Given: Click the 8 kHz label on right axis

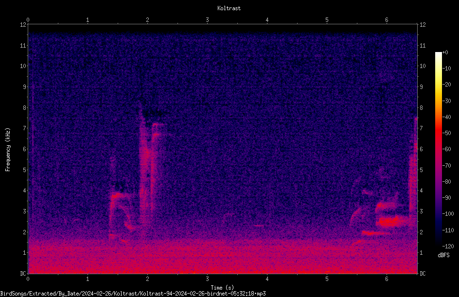Looking at the screenshot, I should [421, 108].
